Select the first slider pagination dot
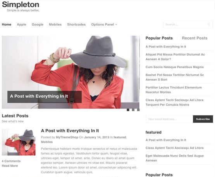This screenshot has height=177, width=215. click(x=128, y=110)
